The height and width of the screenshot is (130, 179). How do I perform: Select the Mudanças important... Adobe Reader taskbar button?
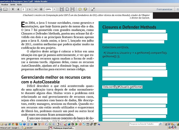[x=62, y=128]
